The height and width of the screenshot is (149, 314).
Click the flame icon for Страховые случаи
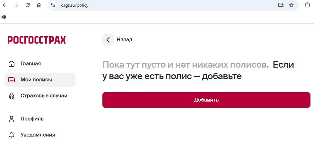point(12,96)
